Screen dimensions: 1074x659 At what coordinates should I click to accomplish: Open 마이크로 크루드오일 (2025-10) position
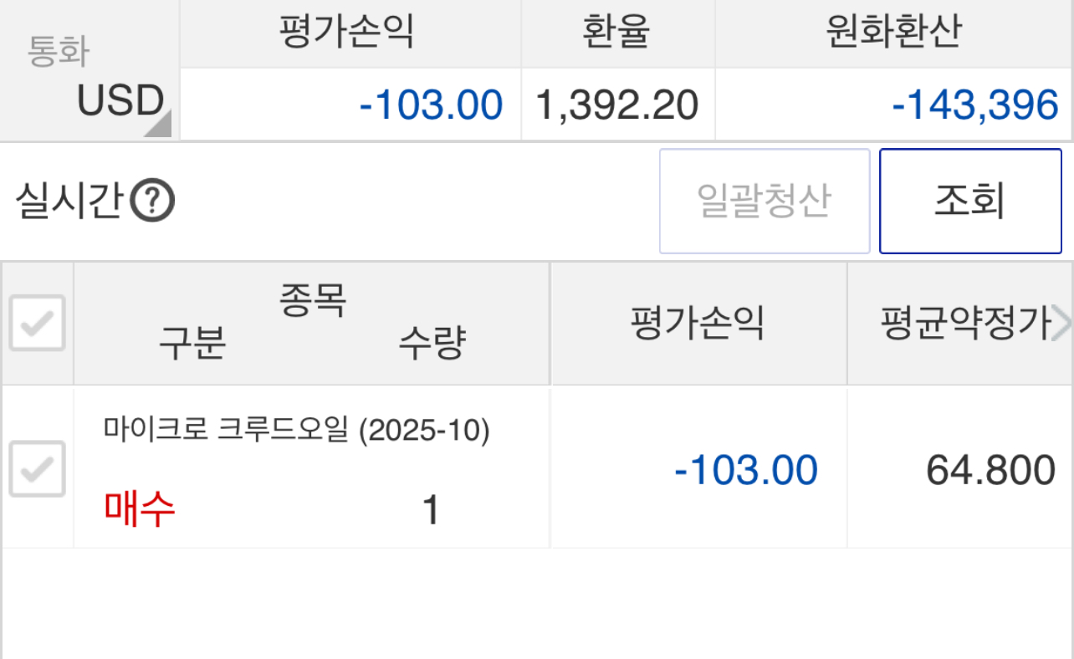click(297, 431)
